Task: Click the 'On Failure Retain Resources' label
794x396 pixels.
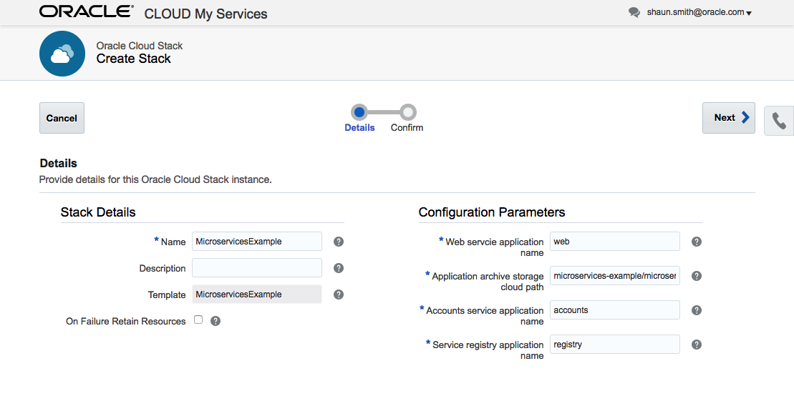Action: point(126,321)
